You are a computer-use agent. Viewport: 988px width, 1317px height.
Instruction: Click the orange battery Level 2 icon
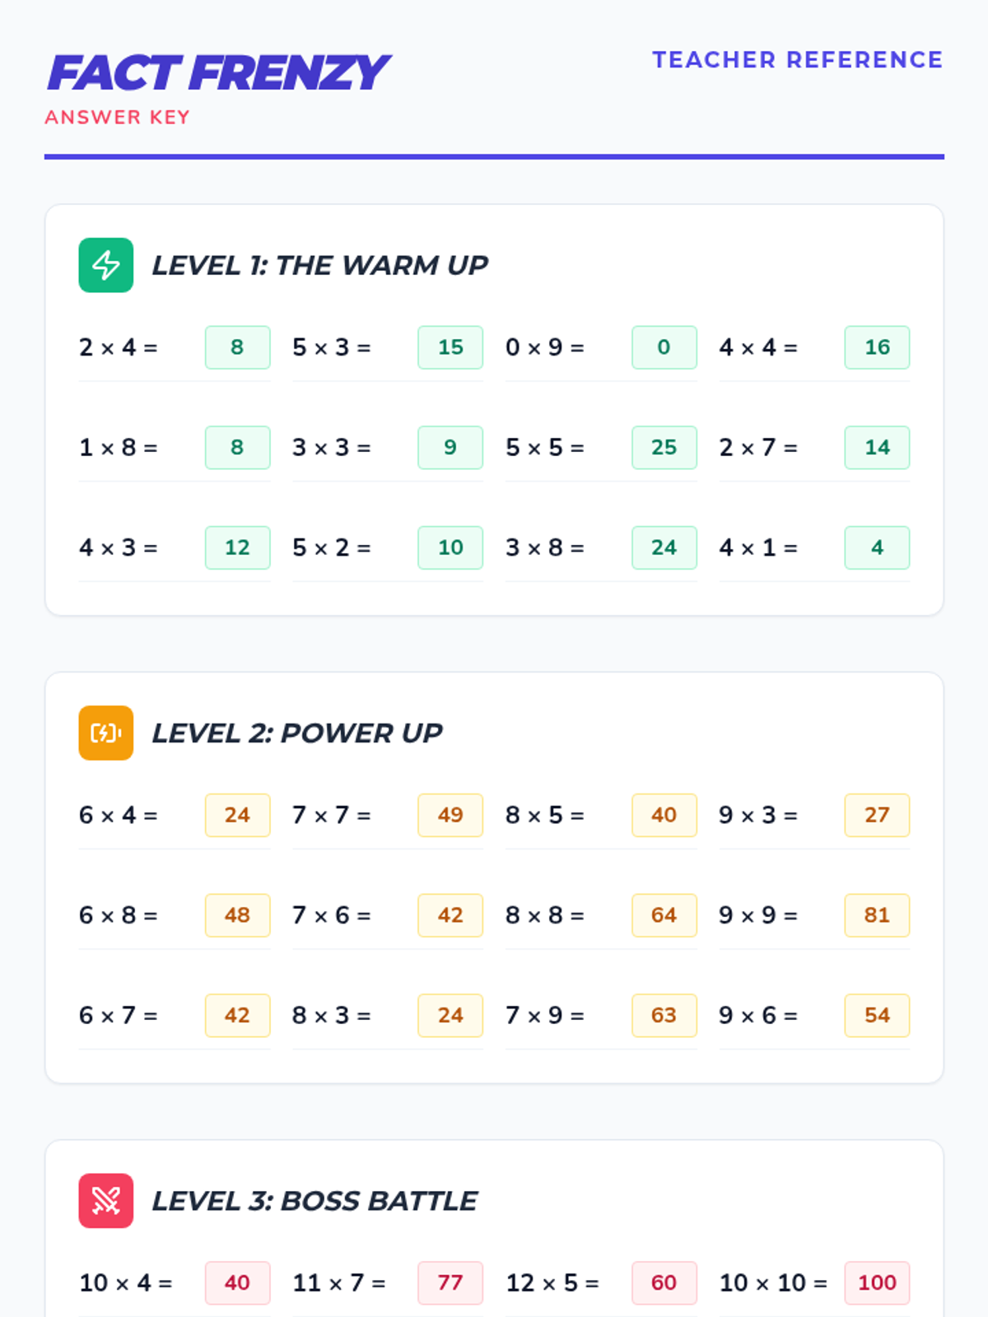pos(106,733)
